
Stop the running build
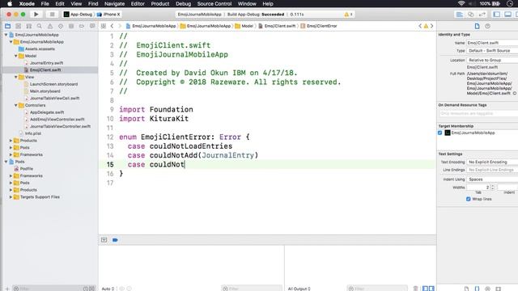[52, 15]
